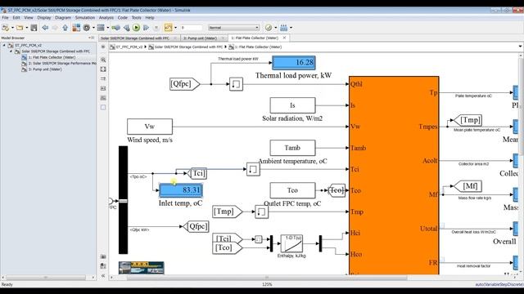Click the hide/show explorer bar icon
The height and width of the screenshot is (294, 524).
point(103,47)
